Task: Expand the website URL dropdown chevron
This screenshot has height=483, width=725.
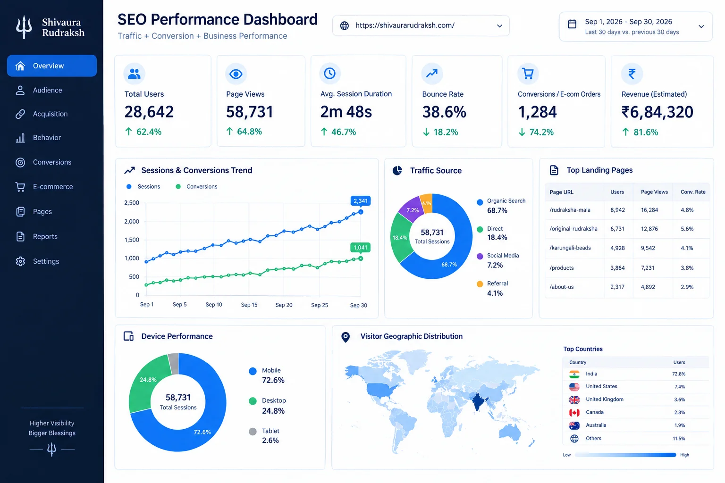Action: click(x=499, y=26)
